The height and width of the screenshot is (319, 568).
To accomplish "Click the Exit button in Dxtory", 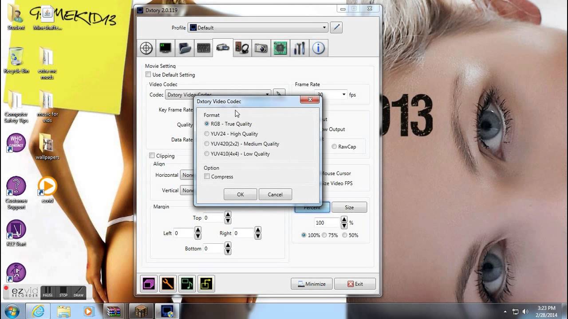I will point(355,284).
